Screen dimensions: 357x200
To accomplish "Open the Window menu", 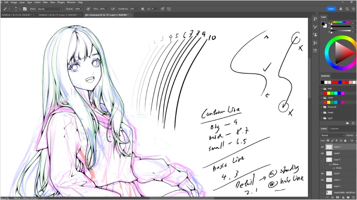I will point(71,2).
